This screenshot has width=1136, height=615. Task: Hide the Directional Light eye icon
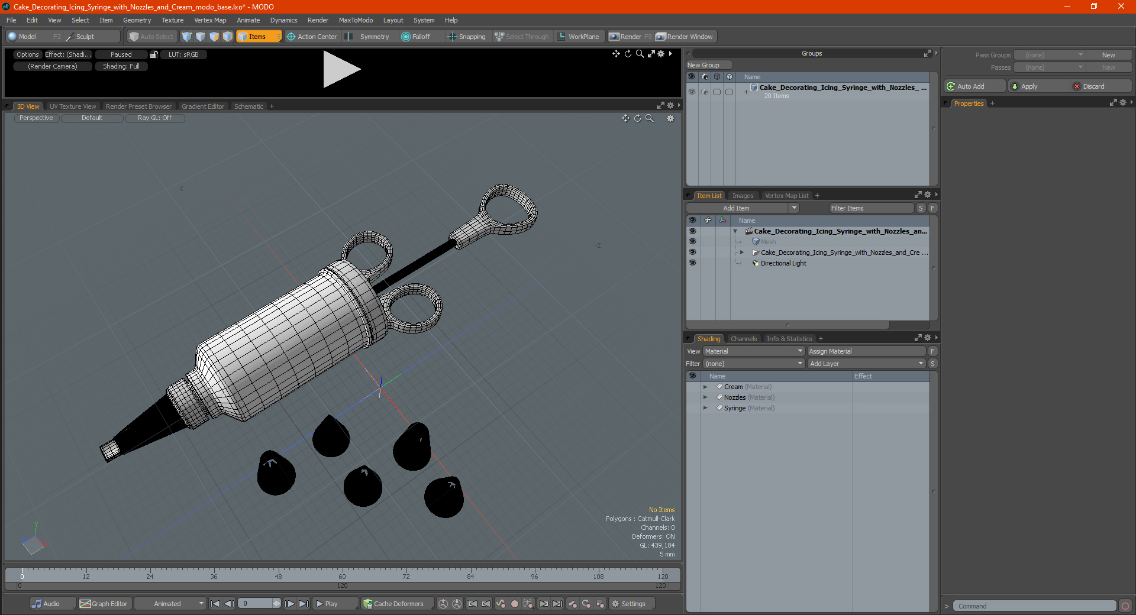click(x=692, y=263)
